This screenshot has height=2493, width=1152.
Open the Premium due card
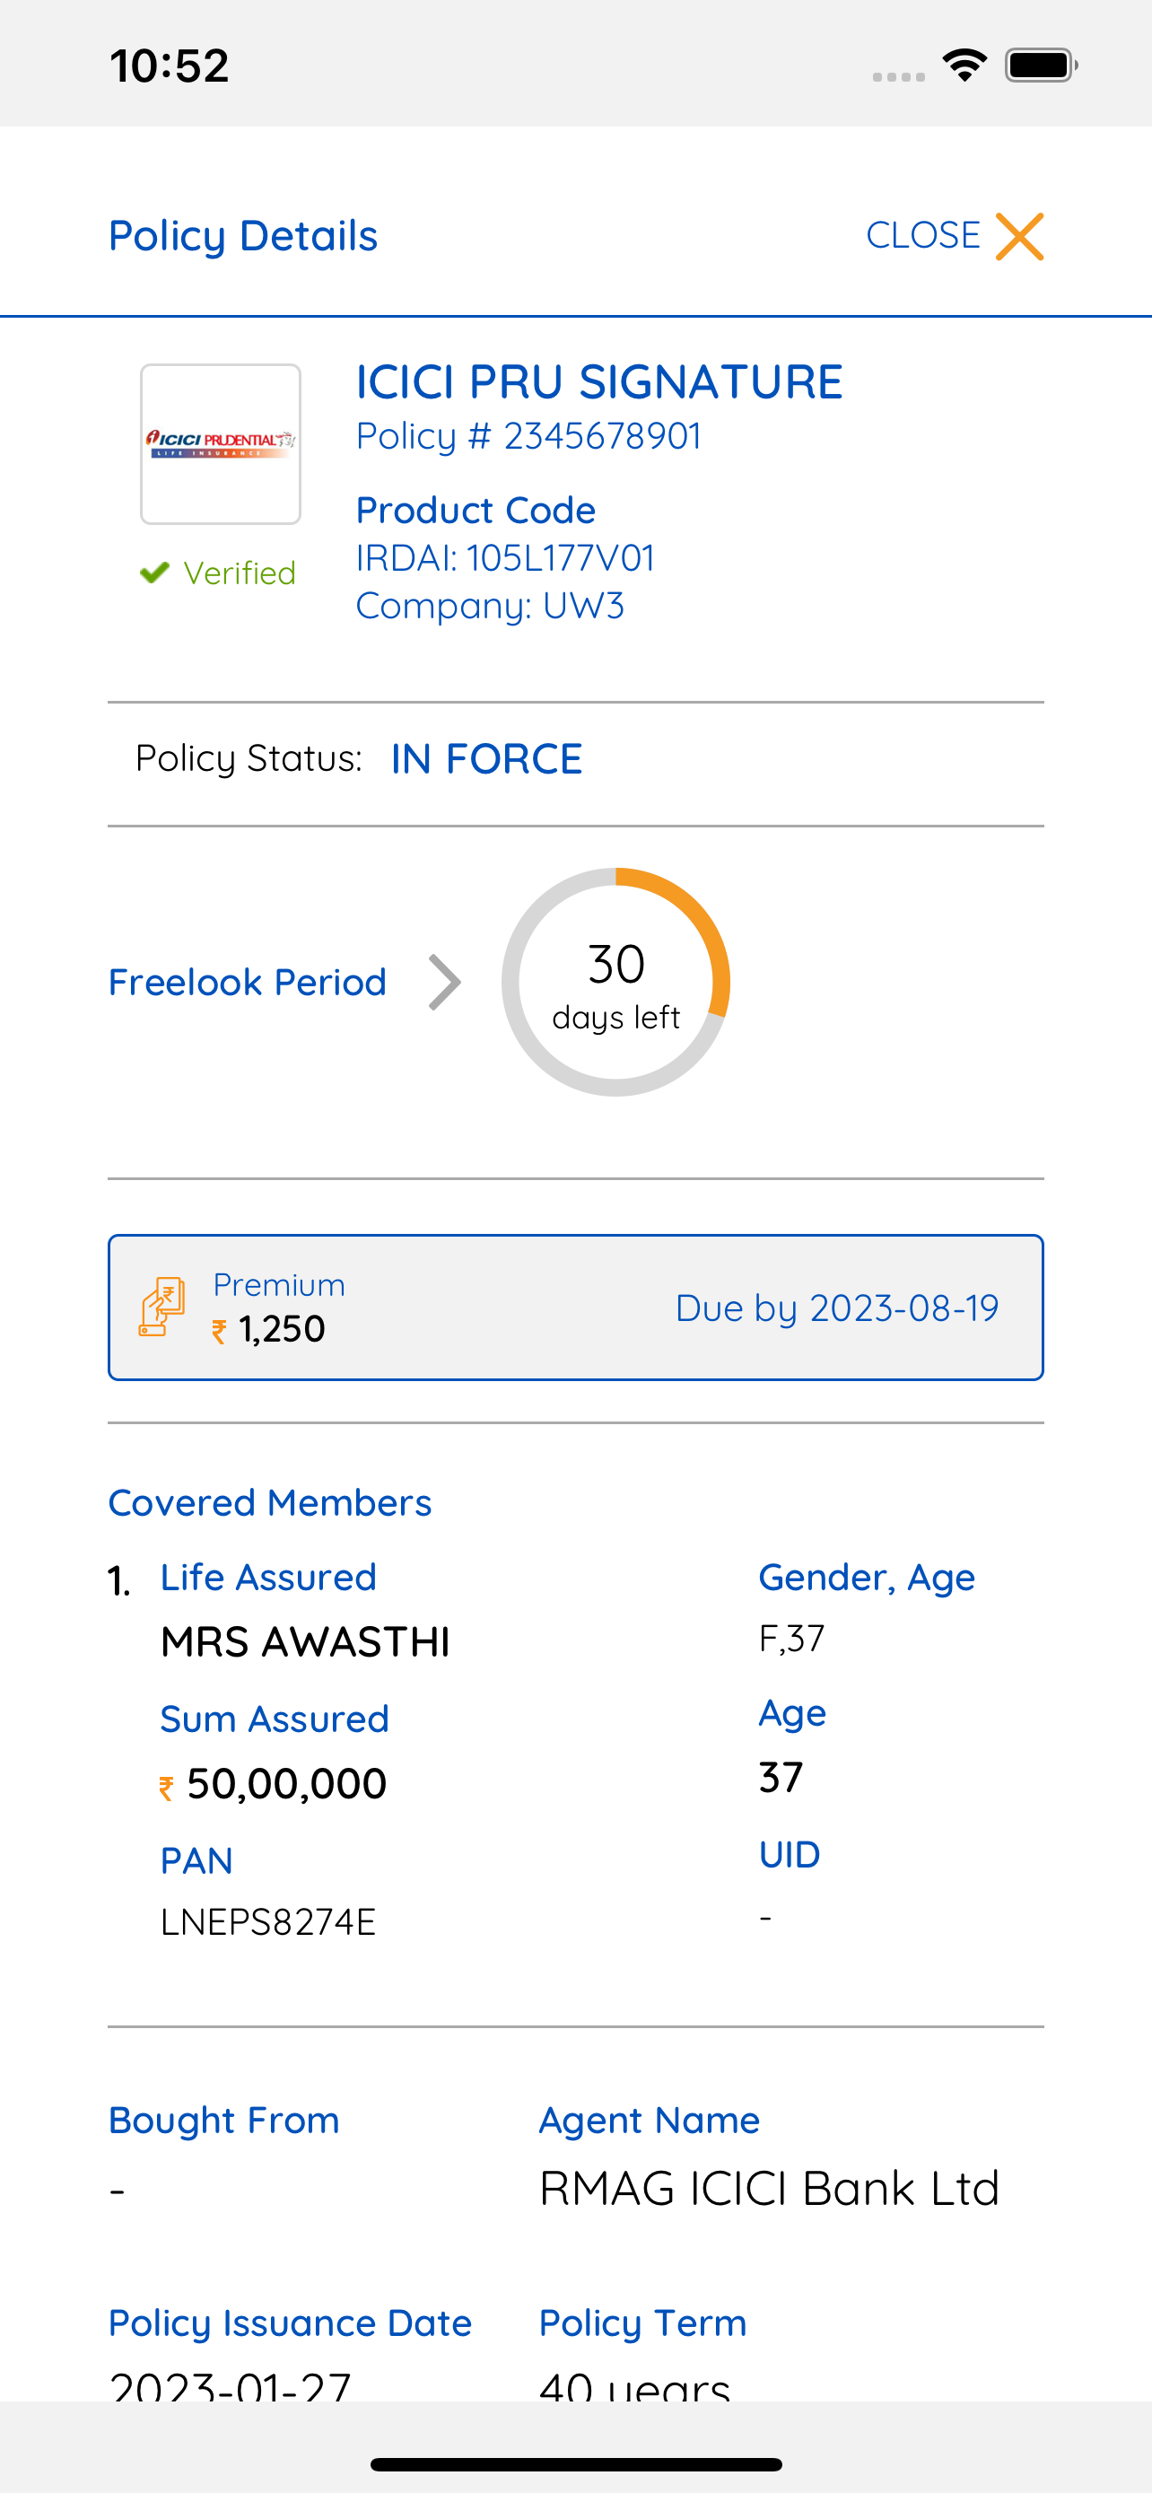pyautogui.click(x=575, y=1308)
